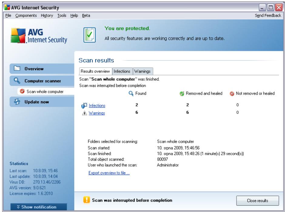Screen dimensions: 285x212
Task: Click the Virus DB value 270.13.46/2286
Action: (47, 182)
